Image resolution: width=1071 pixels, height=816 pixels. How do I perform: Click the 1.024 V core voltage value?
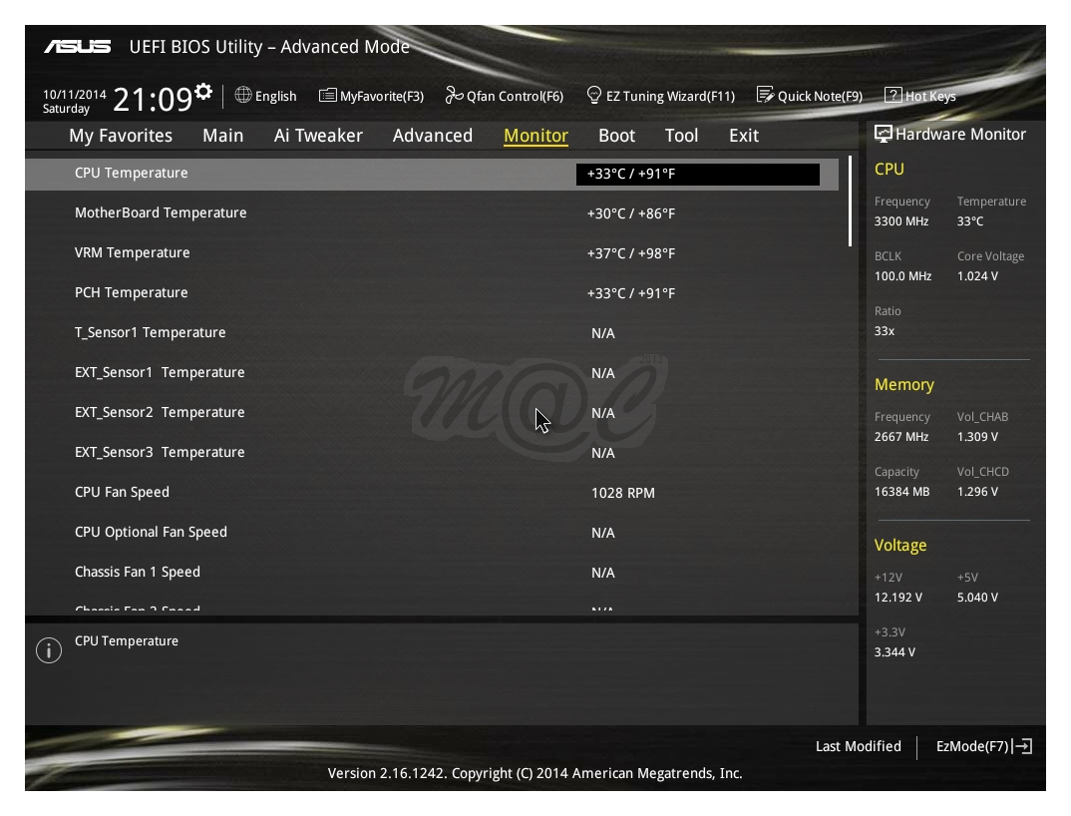[x=977, y=276]
